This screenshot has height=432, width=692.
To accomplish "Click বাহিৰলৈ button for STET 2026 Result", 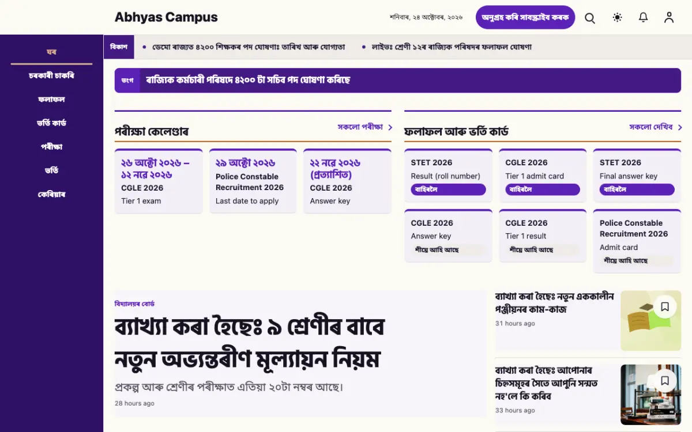I will (448, 190).
